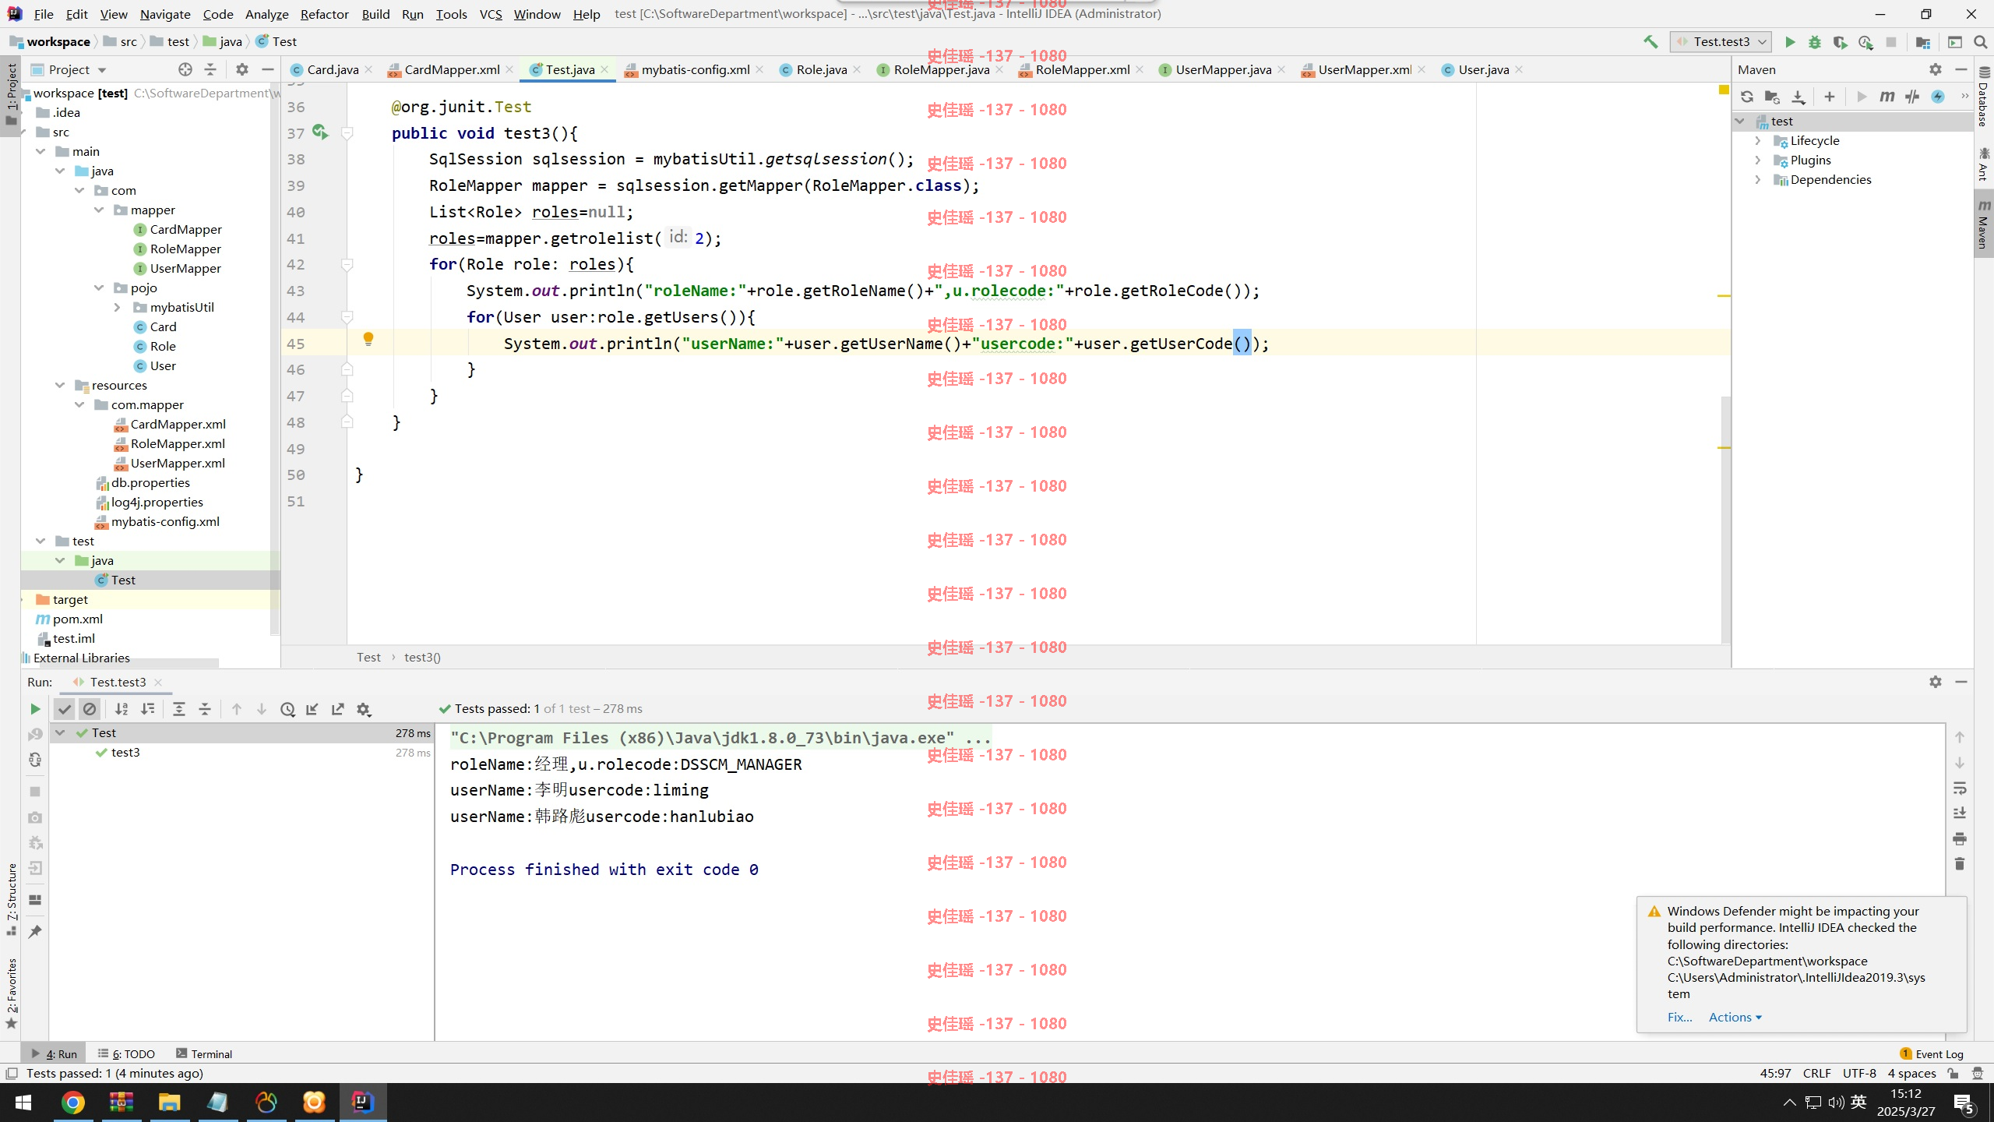Clear console with trash icon
This screenshot has width=1994, height=1122.
[x=1960, y=864]
